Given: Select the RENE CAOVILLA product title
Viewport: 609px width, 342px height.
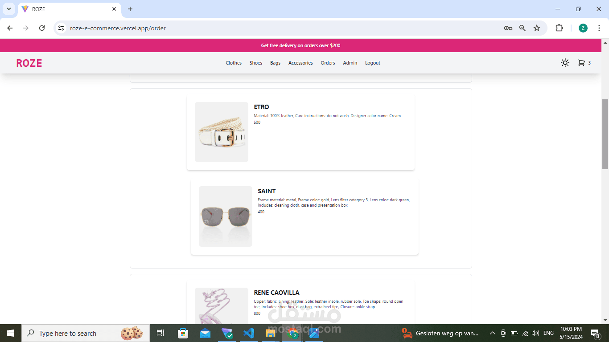Looking at the screenshot, I should [x=276, y=293].
